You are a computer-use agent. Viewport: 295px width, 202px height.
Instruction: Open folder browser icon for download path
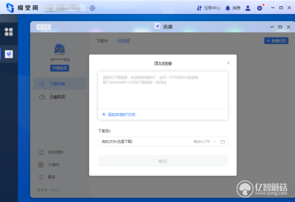click(x=223, y=142)
